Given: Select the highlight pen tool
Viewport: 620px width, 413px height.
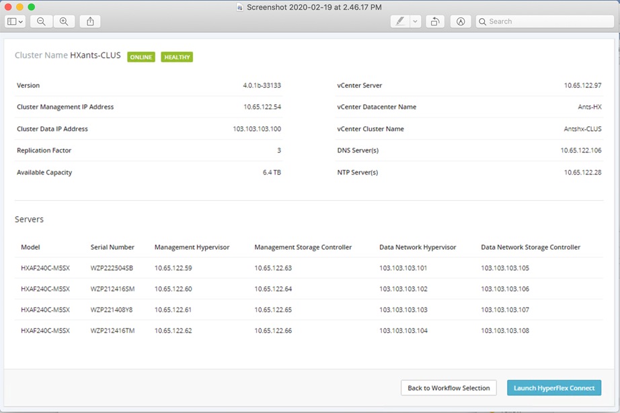Looking at the screenshot, I should 399,21.
